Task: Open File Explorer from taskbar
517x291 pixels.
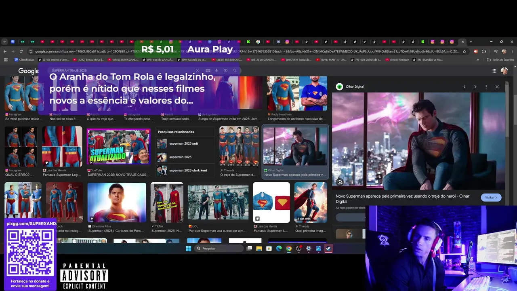Action: tap(259, 249)
